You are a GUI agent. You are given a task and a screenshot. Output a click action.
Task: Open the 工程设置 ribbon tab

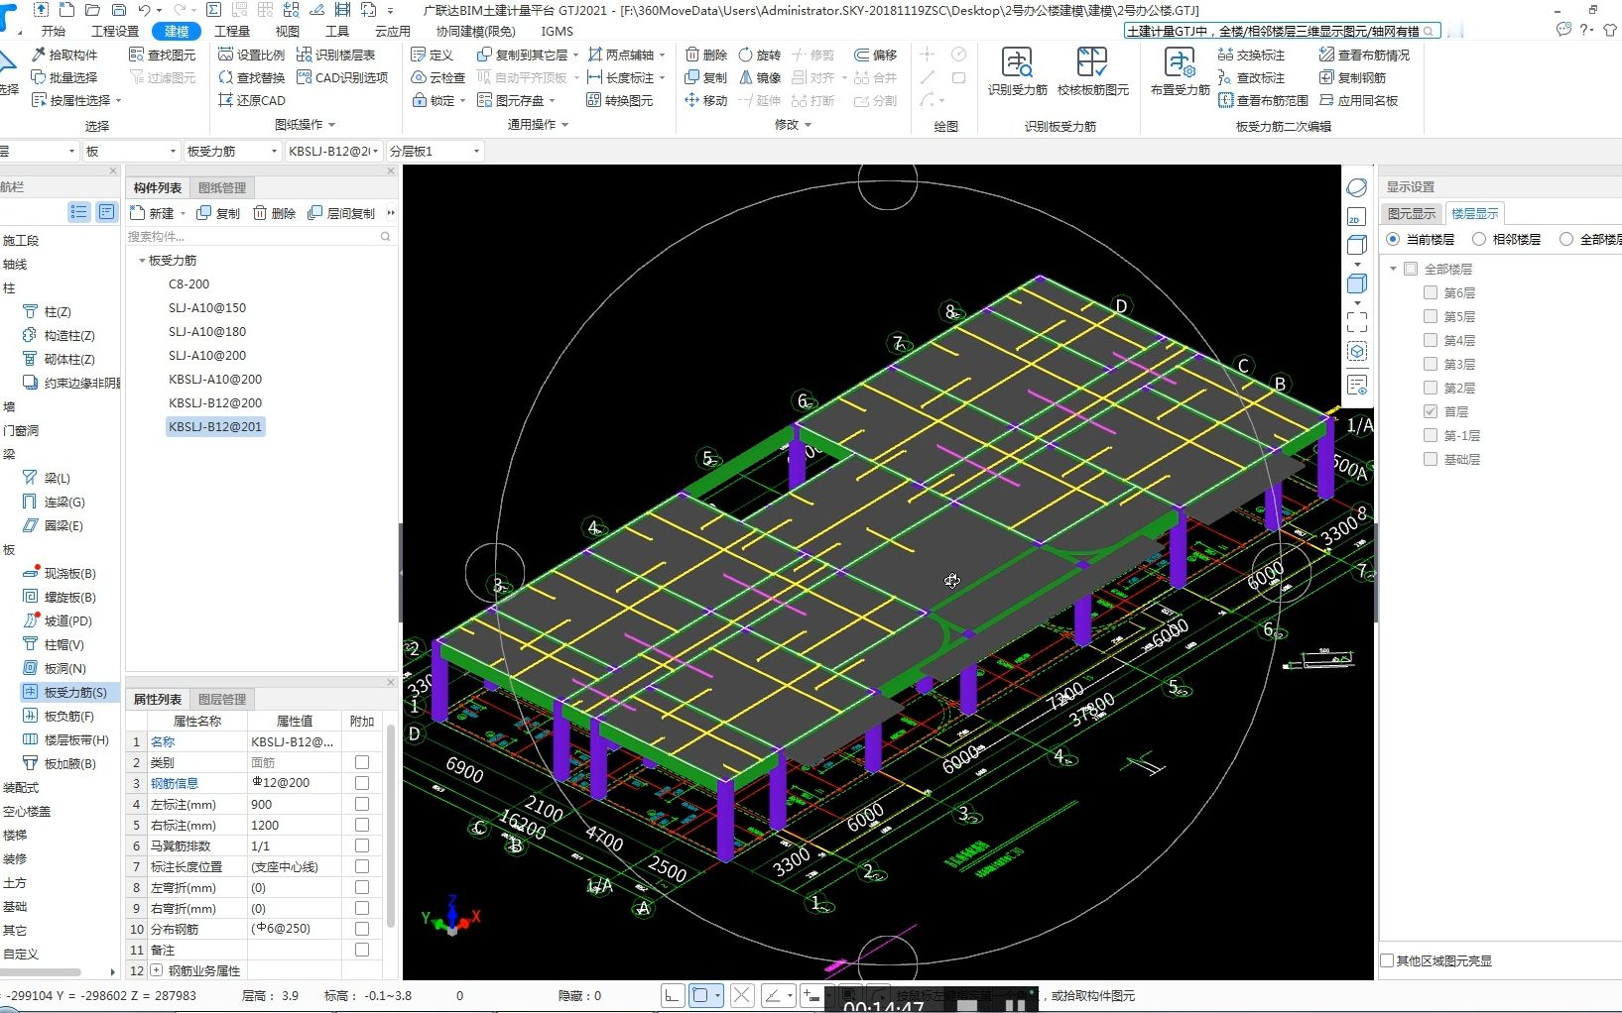click(115, 31)
